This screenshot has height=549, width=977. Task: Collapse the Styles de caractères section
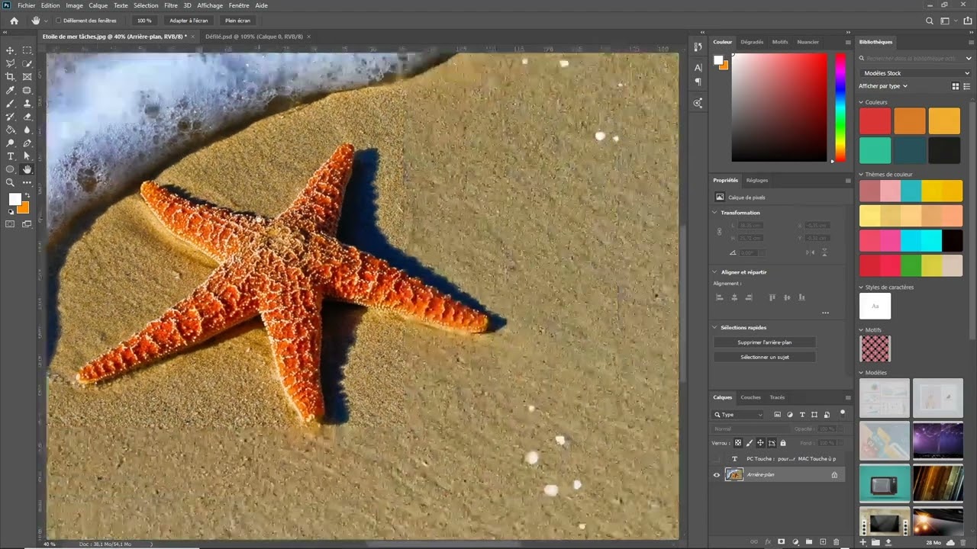coord(862,287)
